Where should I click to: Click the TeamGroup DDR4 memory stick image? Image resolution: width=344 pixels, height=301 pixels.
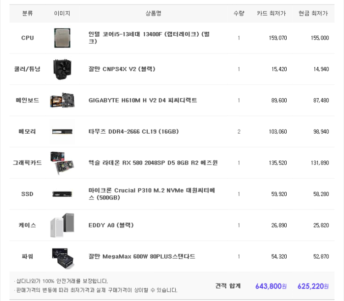tap(62, 132)
